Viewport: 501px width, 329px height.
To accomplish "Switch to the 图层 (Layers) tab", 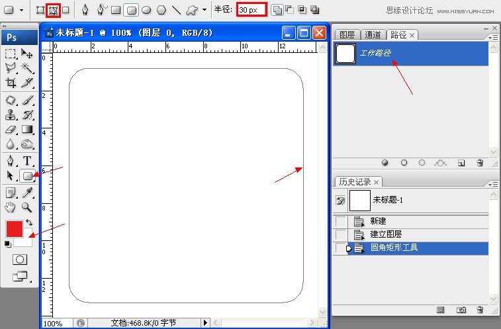I will tap(347, 34).
